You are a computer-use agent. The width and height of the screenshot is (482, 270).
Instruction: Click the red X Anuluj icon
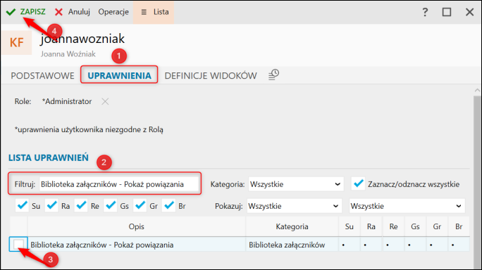point(58,12)
